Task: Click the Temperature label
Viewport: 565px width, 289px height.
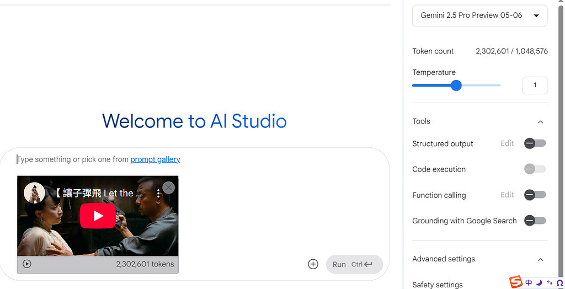Action: (x=434, y=72)
